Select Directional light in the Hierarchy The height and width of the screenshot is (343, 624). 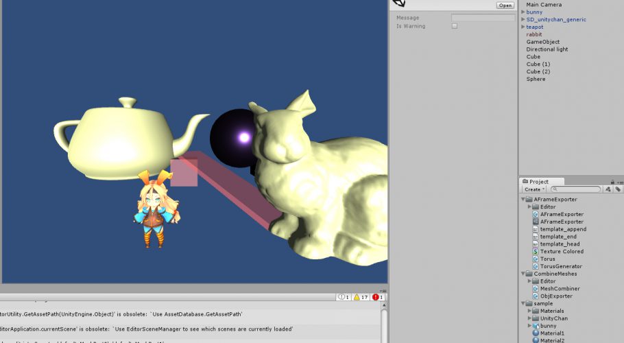547,49
